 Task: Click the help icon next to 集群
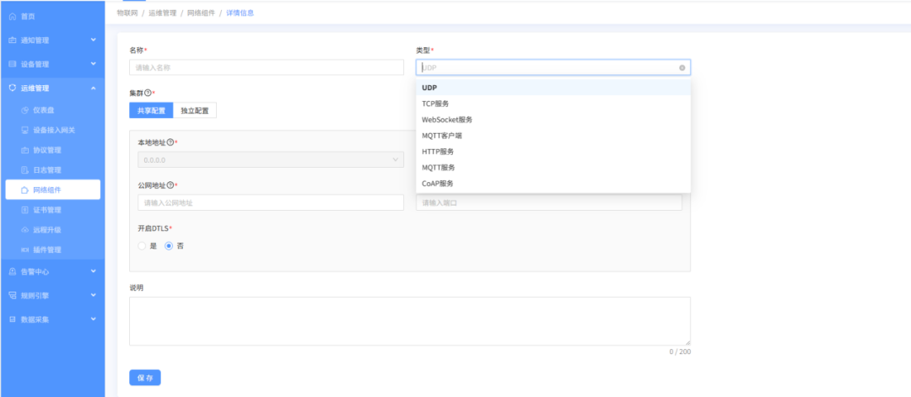coord(148,93)
